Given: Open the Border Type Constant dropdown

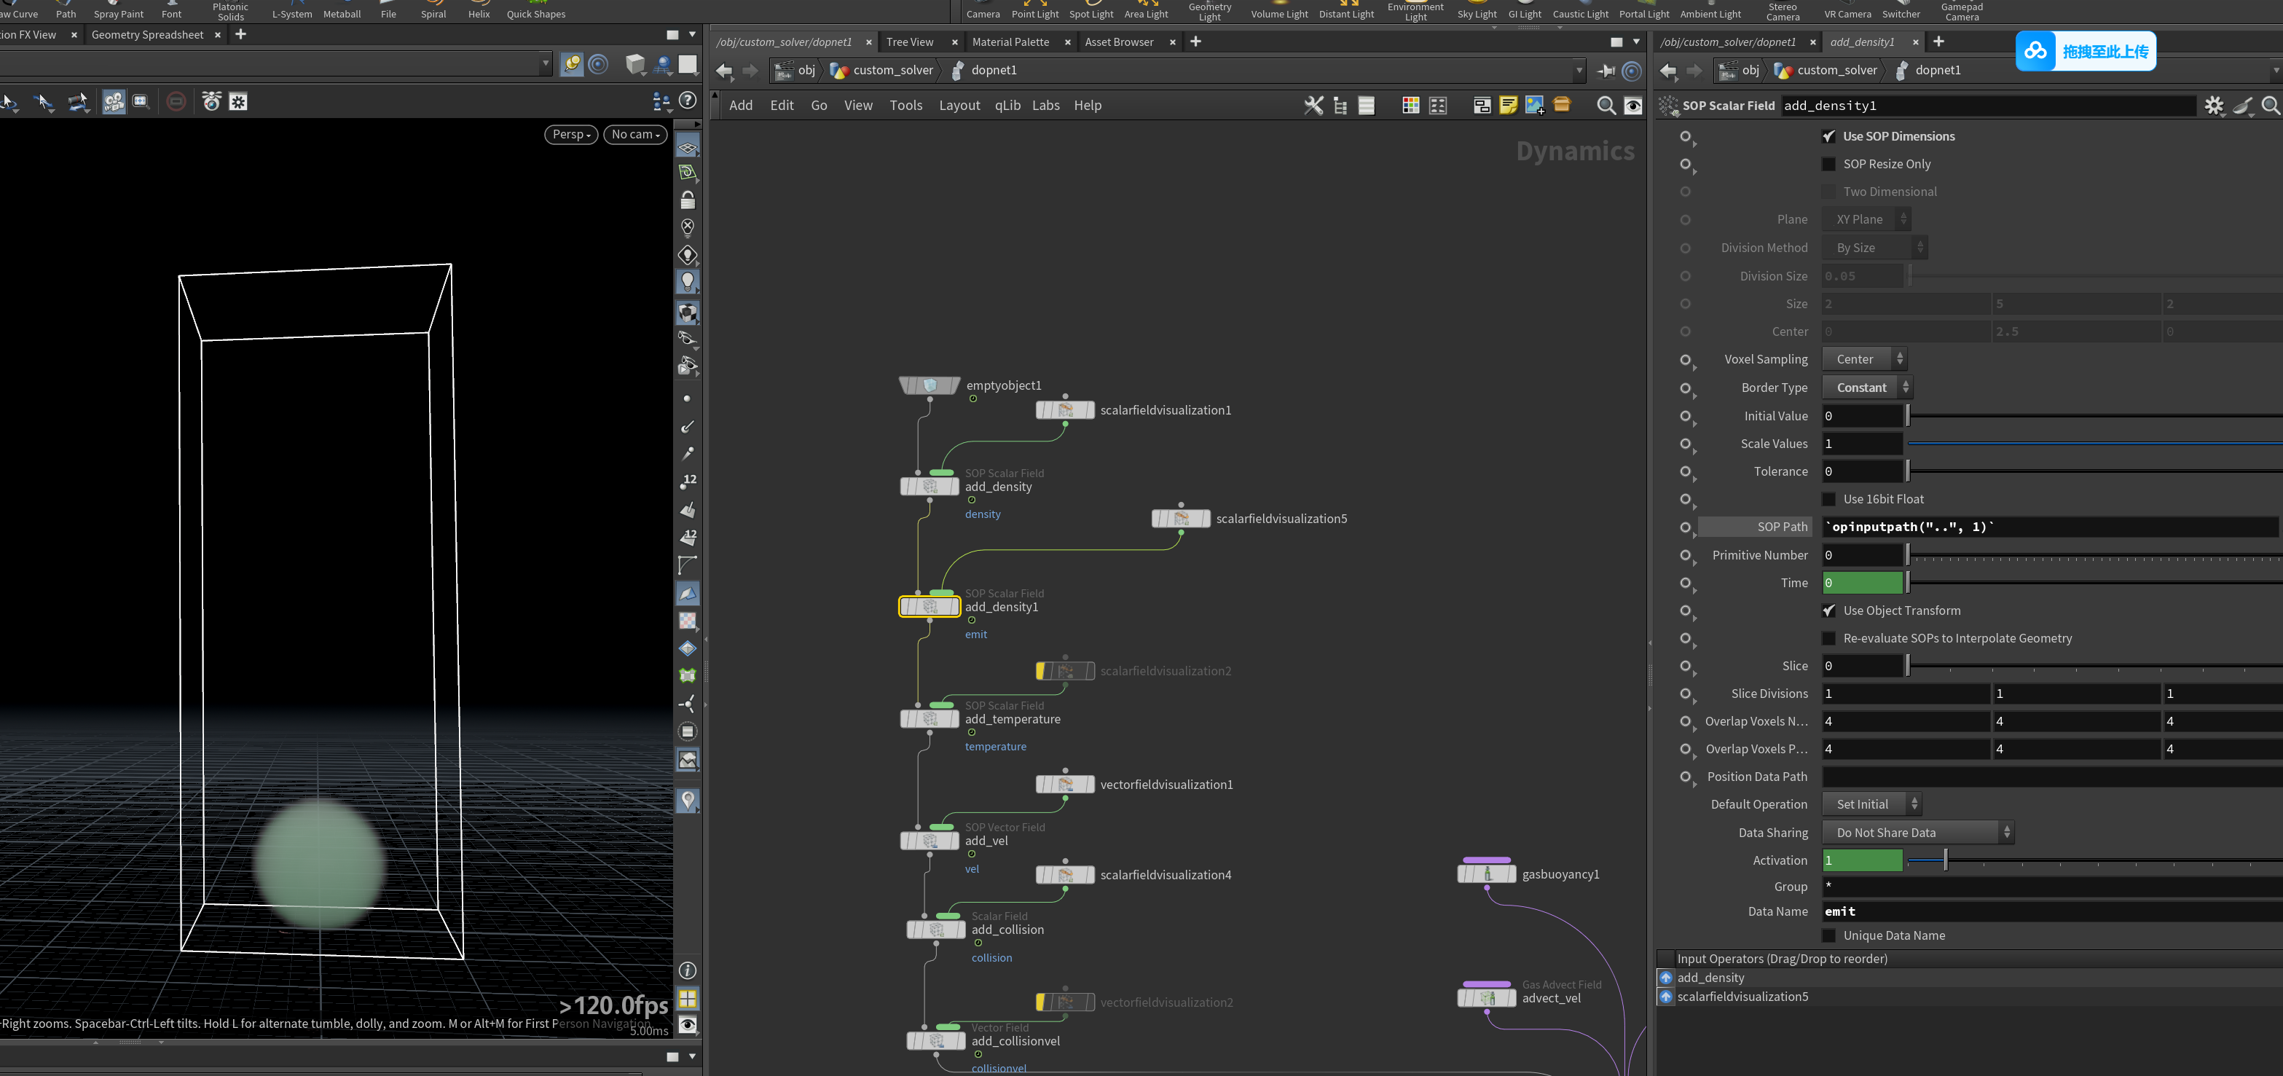Looking at the screenshot, I should (x=1867, y=388).
